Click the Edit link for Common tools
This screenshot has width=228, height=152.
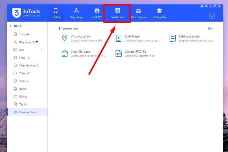click(210, 29)
